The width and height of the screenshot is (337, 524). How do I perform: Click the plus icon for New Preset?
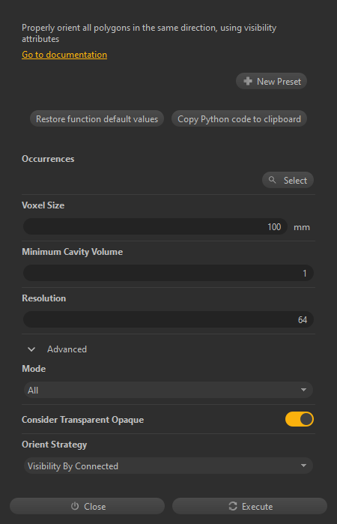[x=248, y=81]
